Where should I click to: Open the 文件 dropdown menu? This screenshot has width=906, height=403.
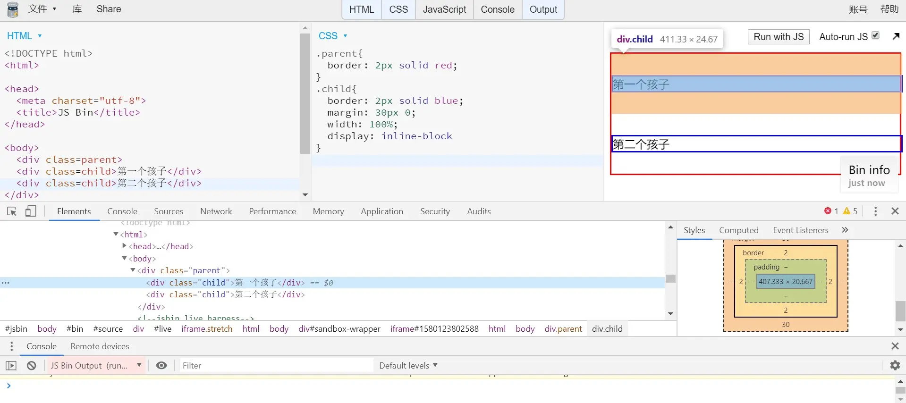(x=42, y=9)
